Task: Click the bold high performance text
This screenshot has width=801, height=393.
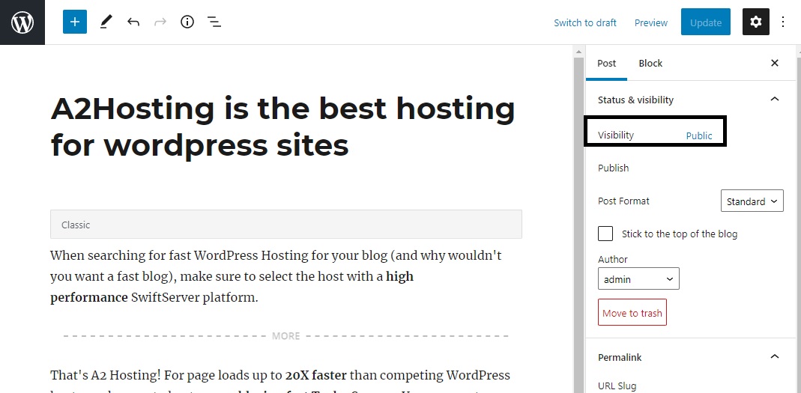Action: pyautogui.click(x=232, y=287)
